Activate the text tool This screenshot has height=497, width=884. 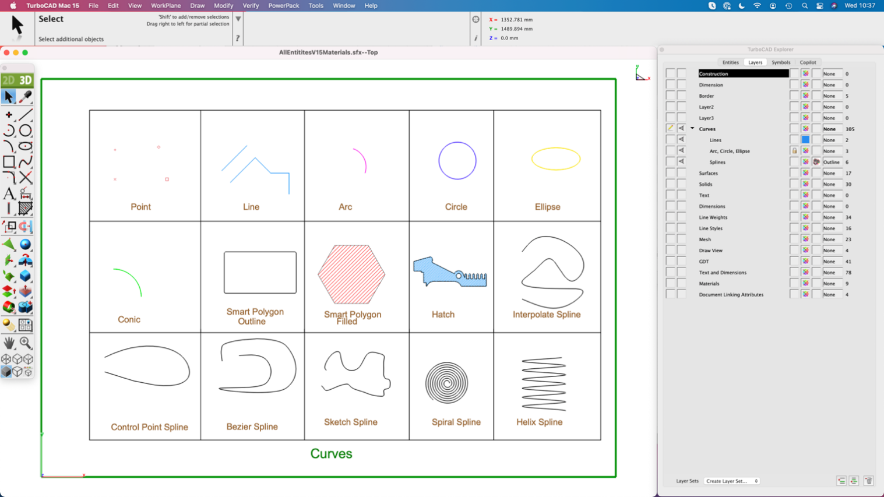click(9, 193)
